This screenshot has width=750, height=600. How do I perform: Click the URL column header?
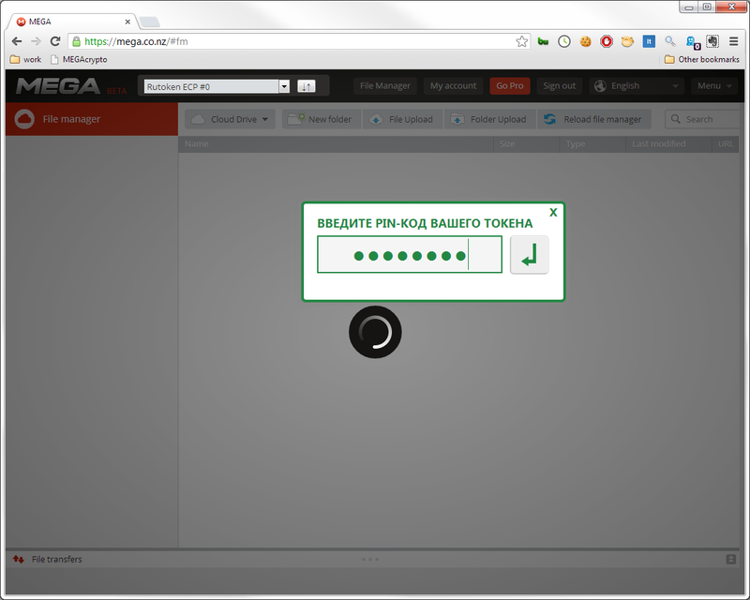click(x=725, y=144)
